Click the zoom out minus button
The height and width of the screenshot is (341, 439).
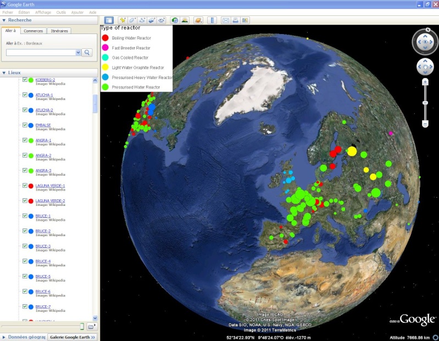[425, 124]
